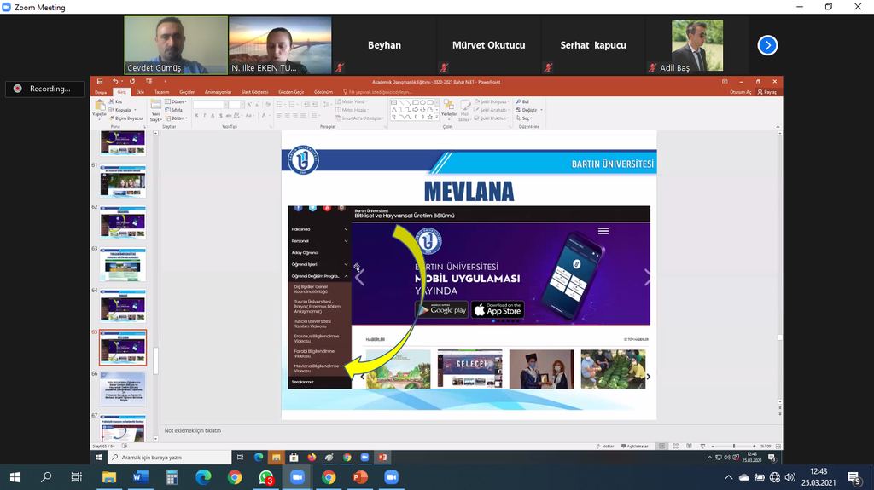Image resolution: width=874 pixels, height=490 pixels.
Task: Select the star shape in shapes gallery
Action: point(430,117)
